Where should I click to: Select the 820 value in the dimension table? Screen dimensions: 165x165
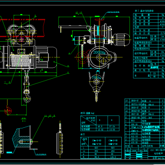(x=97, y=148)
